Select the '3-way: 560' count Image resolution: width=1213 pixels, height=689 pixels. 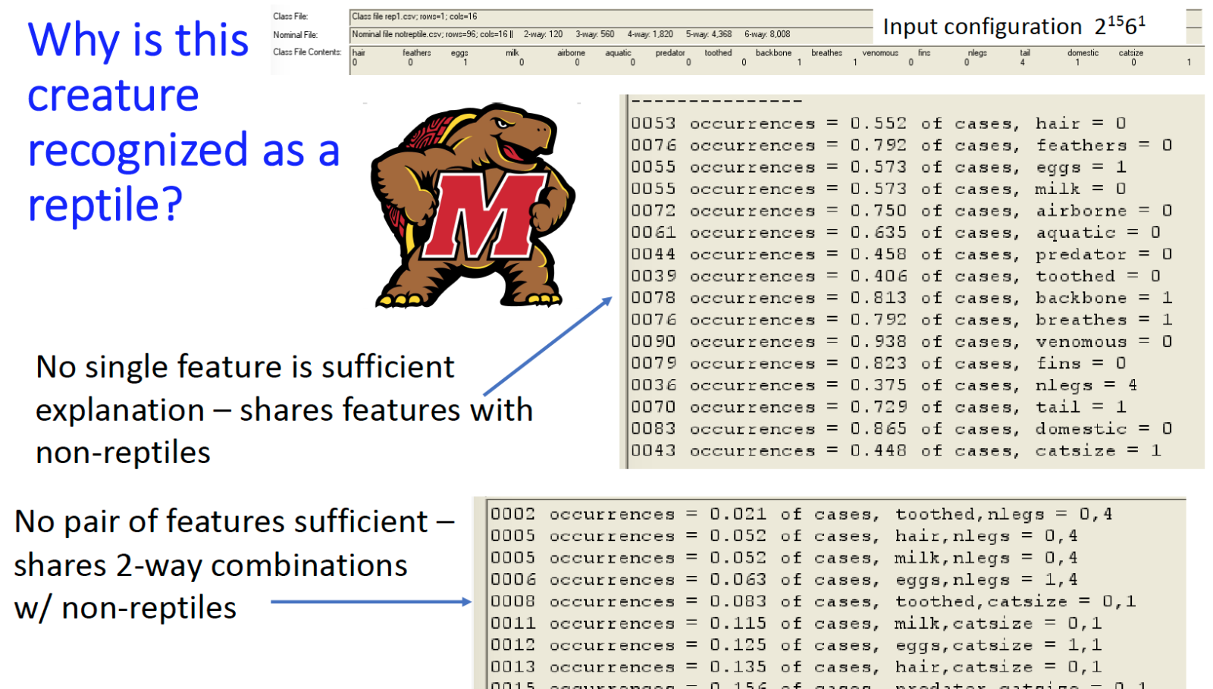point(594,34)
